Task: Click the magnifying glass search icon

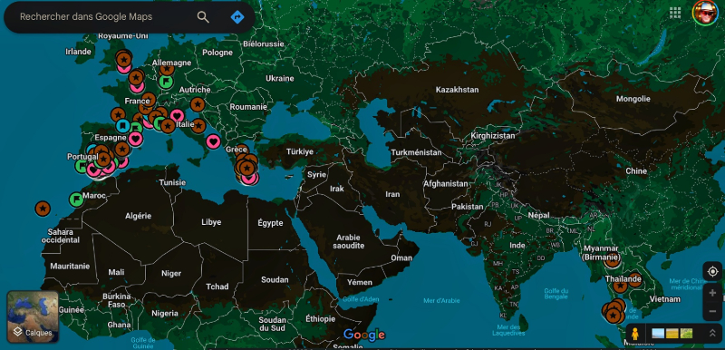Action: (x=203, y=17)
